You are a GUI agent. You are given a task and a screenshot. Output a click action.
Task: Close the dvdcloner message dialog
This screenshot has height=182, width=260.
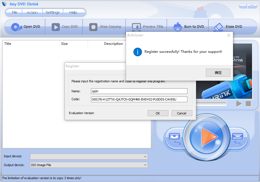(x=228, y=35)
